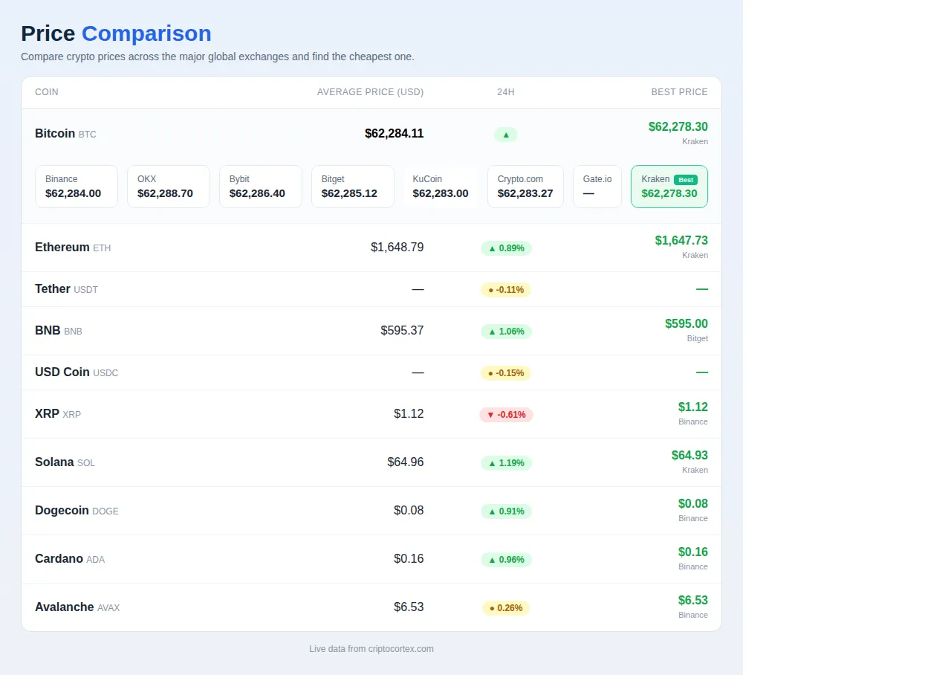951x675 pixels.
Task: Click XRP's red -0.61% change badge
Action: pyautogui.click(x=506, y=415)
